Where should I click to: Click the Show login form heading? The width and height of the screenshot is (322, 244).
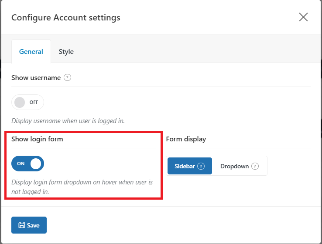click(37, 139)
